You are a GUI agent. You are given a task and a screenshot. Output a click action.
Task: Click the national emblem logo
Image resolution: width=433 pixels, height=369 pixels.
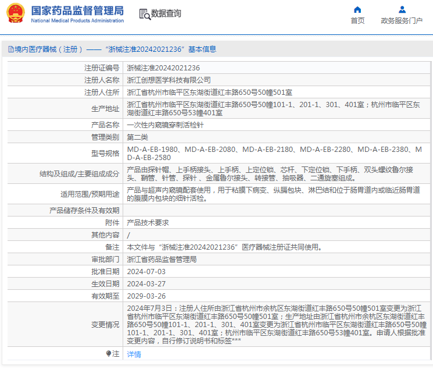tap(16, 14)
